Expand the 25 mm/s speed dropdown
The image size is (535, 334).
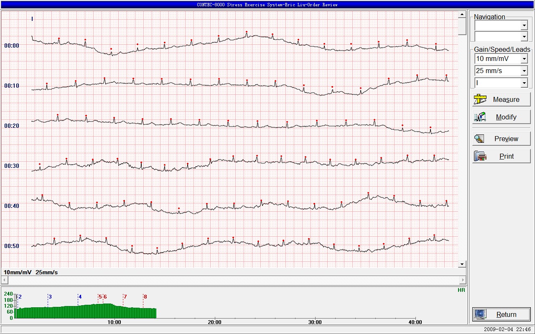coord(524,71)
